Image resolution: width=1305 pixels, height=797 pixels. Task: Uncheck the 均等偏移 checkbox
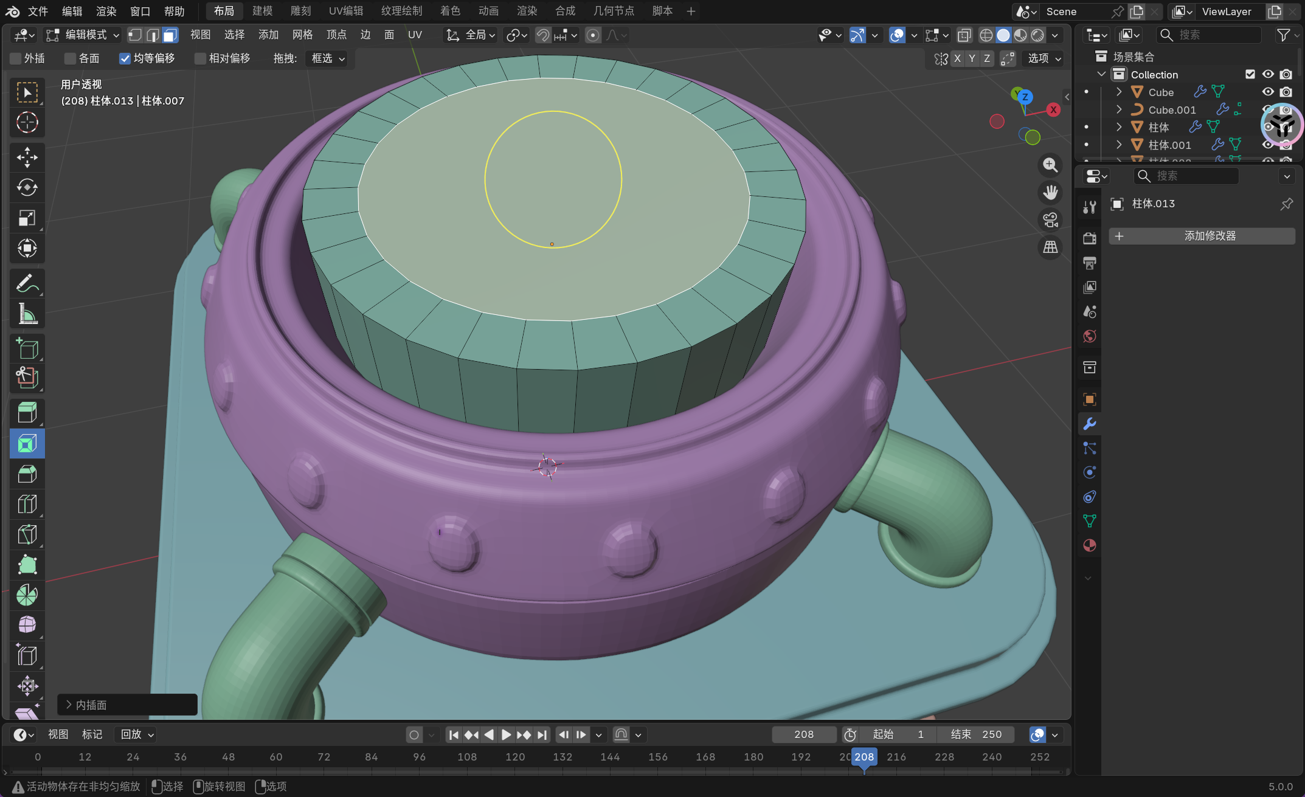[x=125, y=58]
